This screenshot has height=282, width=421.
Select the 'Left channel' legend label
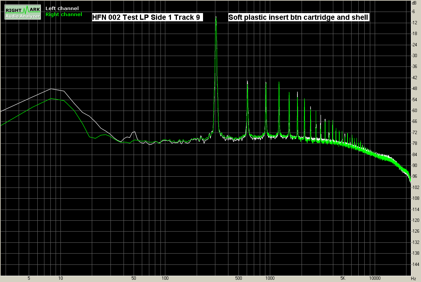62,9
